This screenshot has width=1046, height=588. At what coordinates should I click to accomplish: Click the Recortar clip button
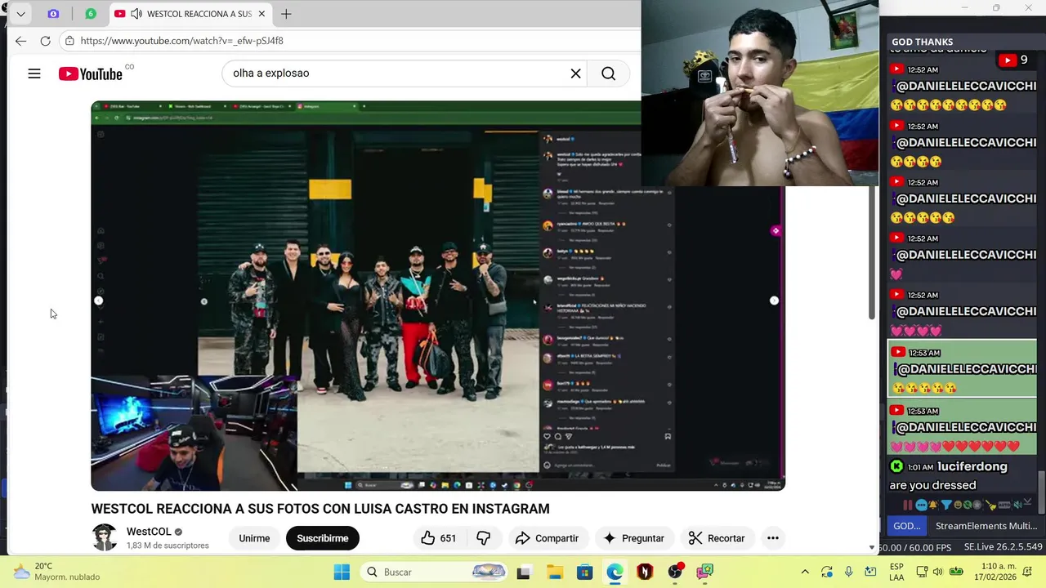pos(717,538)
